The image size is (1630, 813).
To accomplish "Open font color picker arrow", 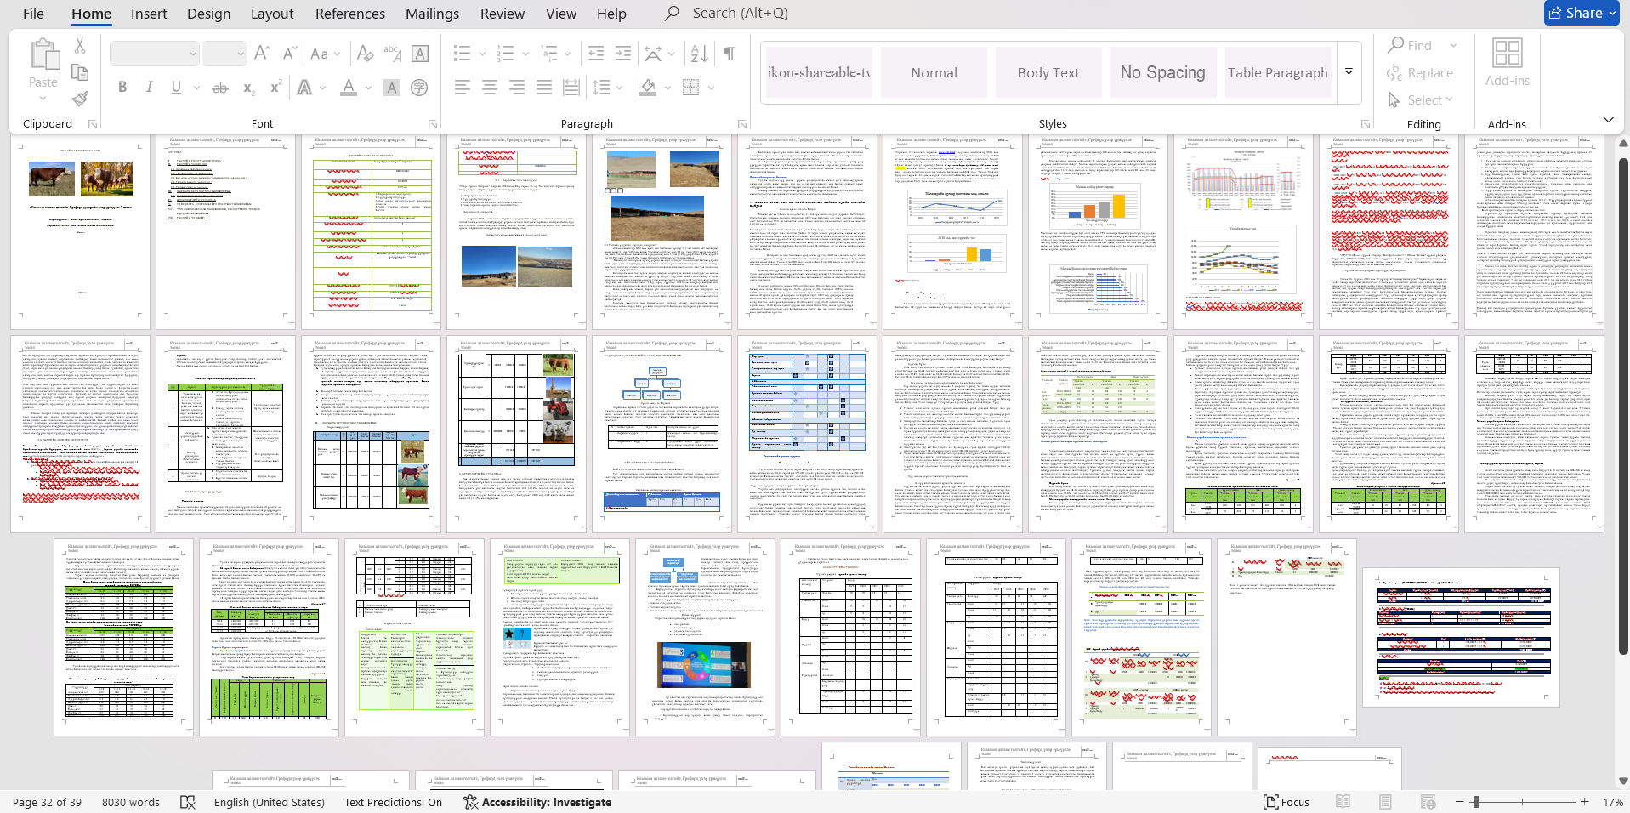I will point(368,88).
